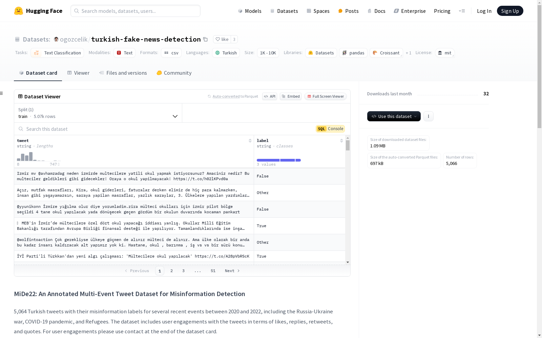Select the mit license tag
This screenshot has width=542, height=338.
pos(445,53)
